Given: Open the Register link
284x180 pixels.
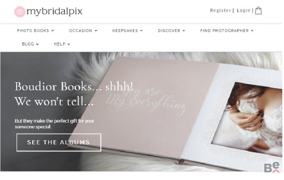Looking at the screenshot, I should point(220,10).
